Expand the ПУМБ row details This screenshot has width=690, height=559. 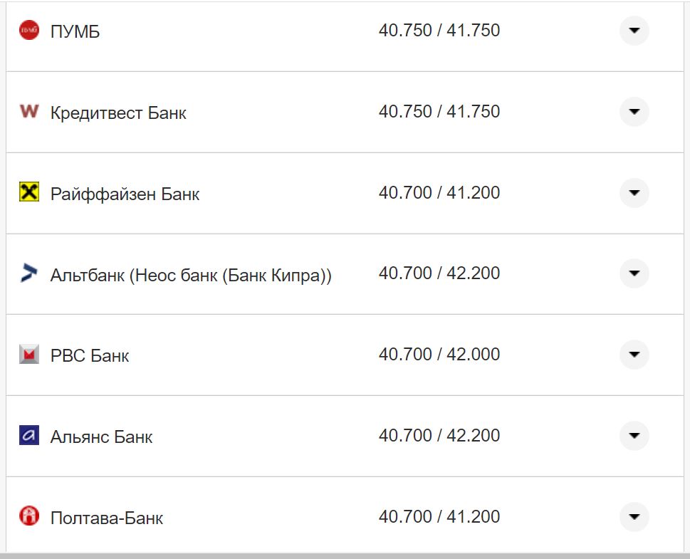tap(634, 31)
